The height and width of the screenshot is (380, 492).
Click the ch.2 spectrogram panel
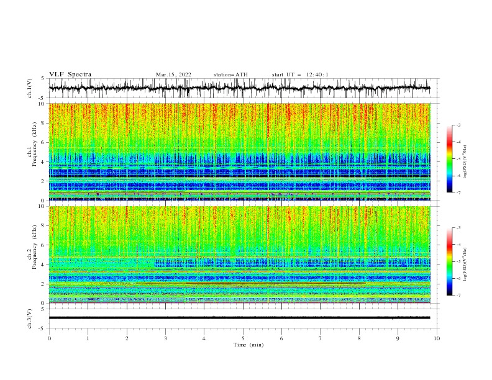[239, 255]
